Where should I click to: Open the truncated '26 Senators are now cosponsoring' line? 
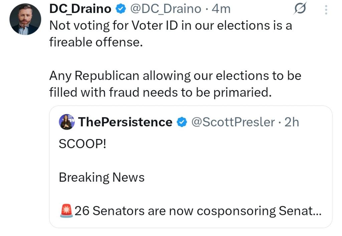coord(197,211)
